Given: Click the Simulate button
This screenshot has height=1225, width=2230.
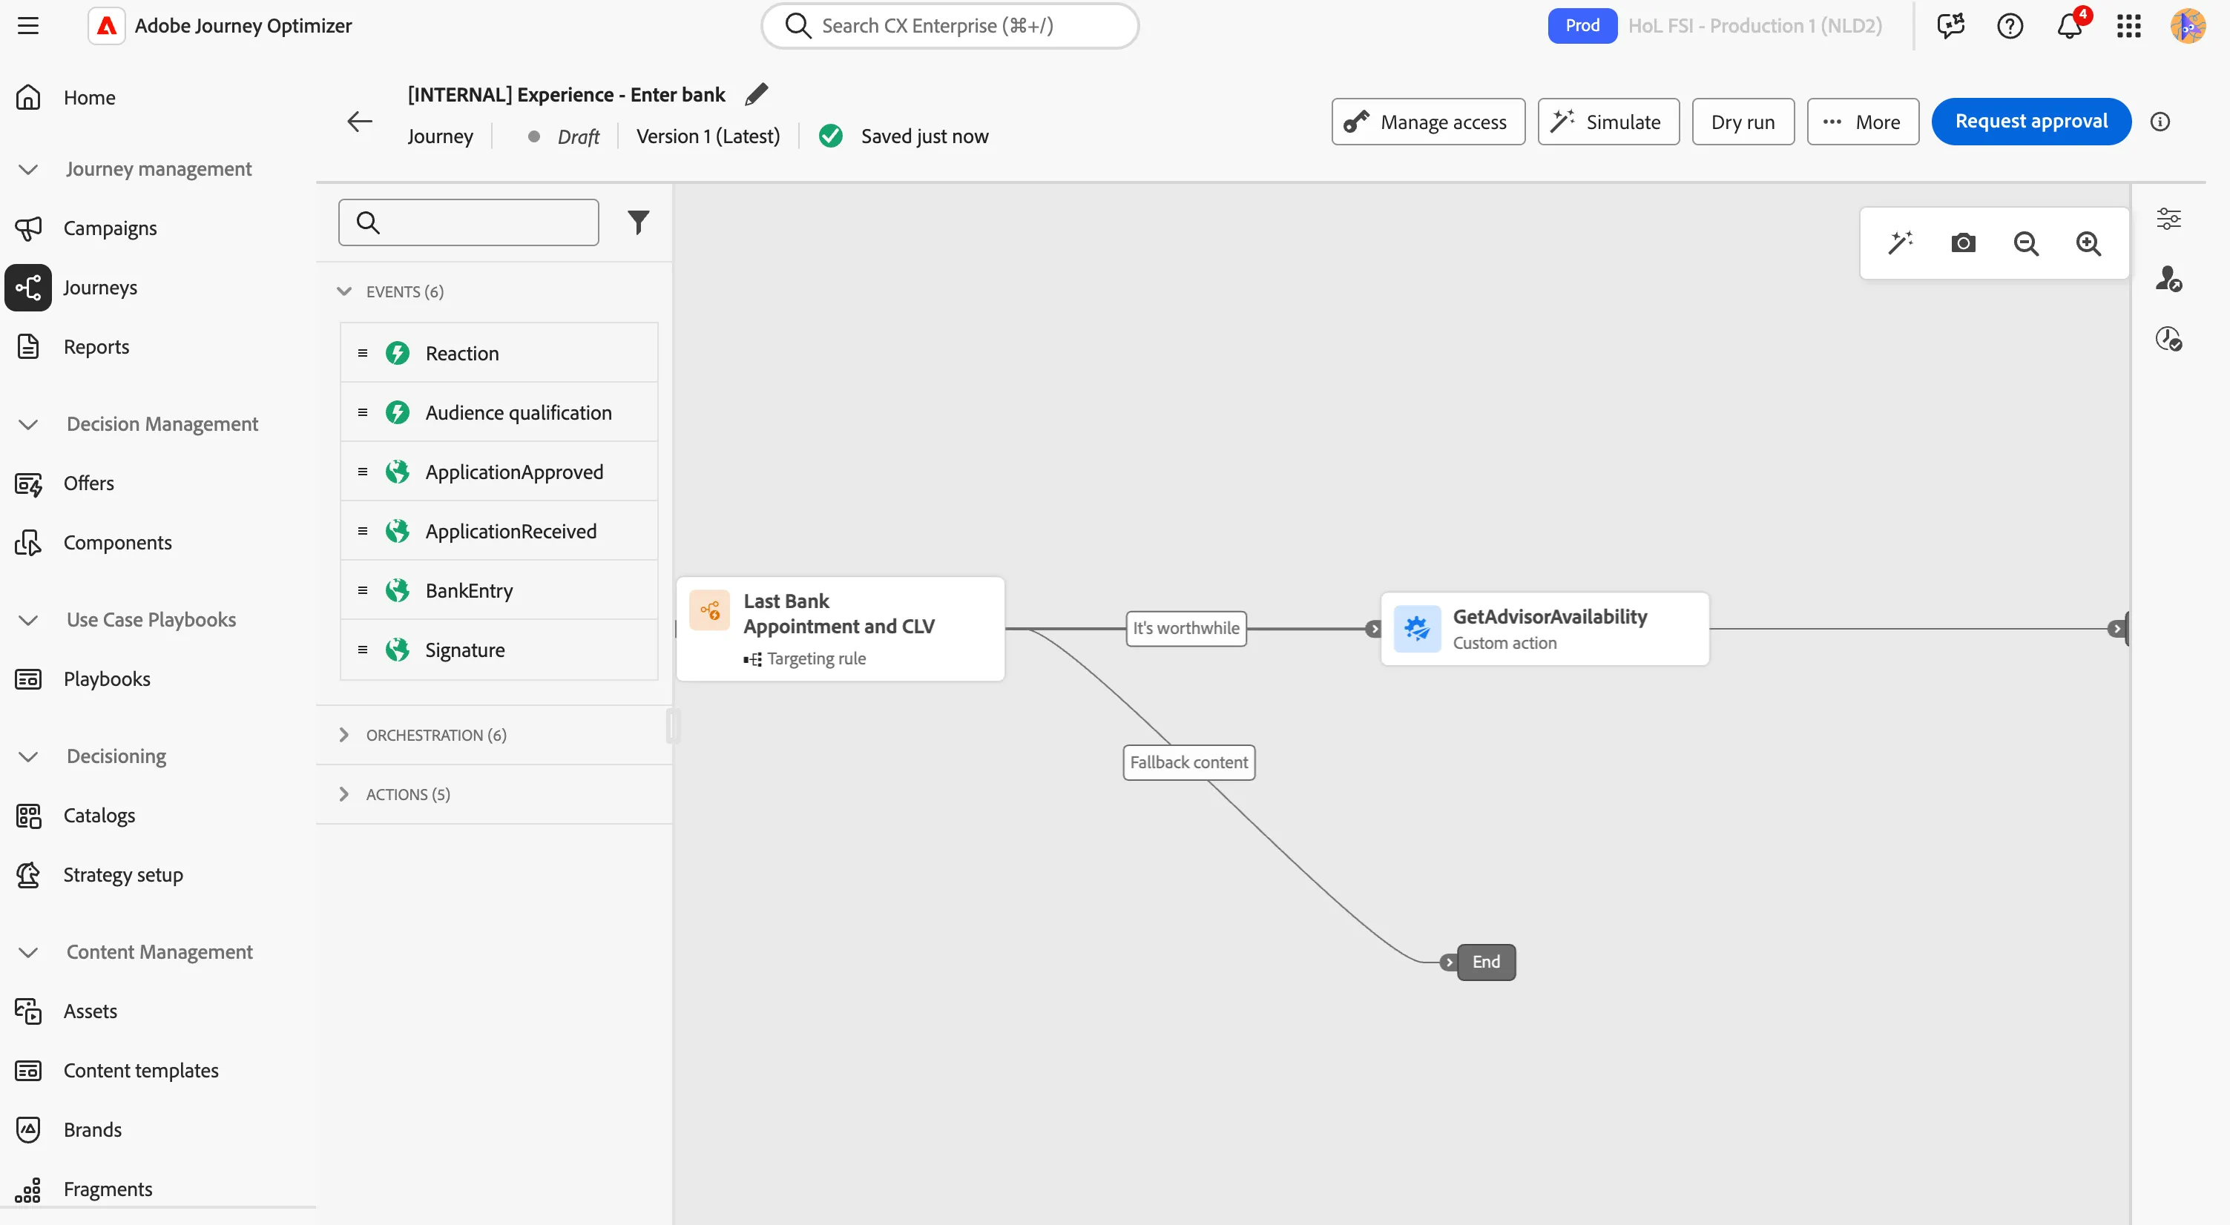Looking at the screenshot, I should (x=1608, y=122).
